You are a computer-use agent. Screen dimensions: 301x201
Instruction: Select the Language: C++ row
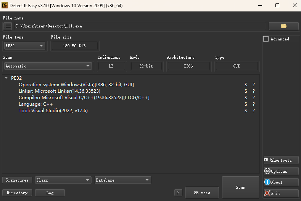[x=36, y=104]
